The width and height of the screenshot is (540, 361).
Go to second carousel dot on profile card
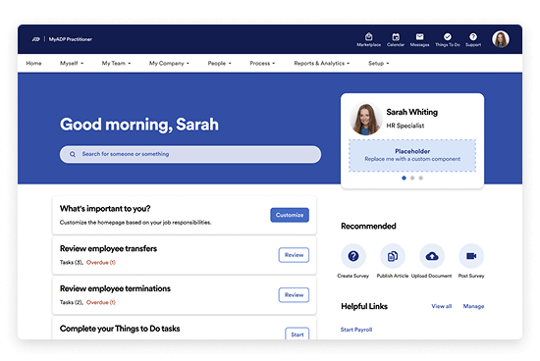click(412, 178)
